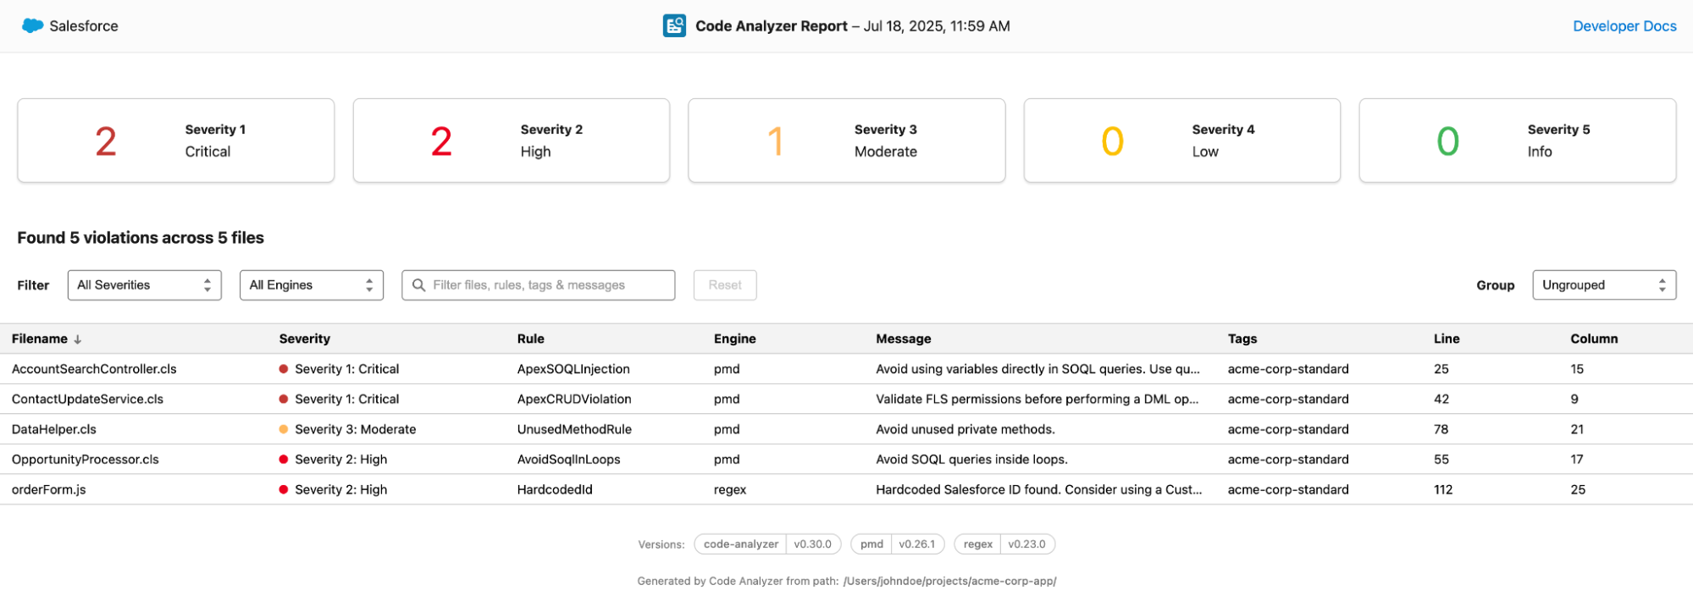Click the severity dot for orderForm.js row
The height and width of the screenshot is (601, 1693).
284,490
